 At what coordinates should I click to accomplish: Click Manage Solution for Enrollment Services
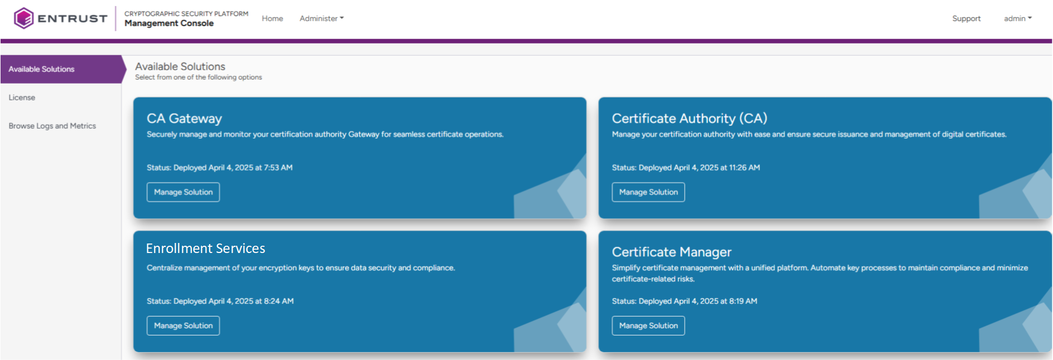(x=183, y=326)
